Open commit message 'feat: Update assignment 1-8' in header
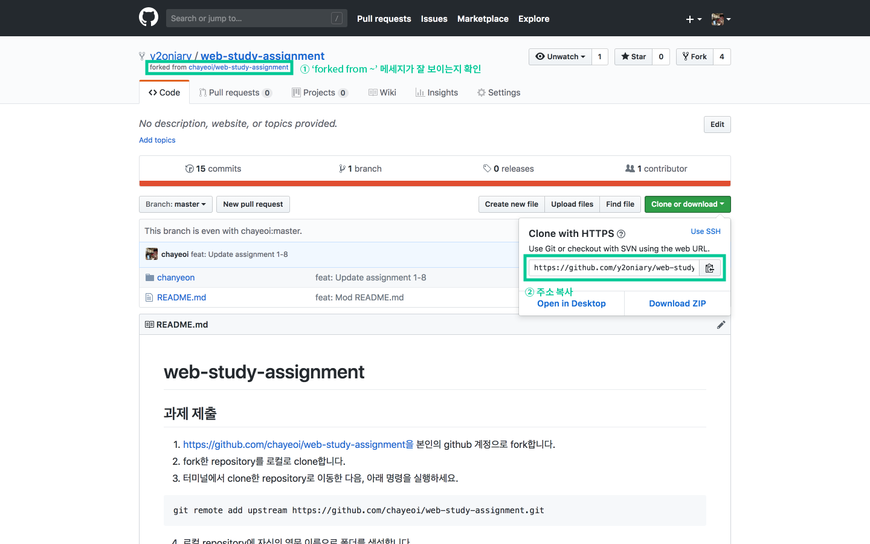The image size is (870, 544). [239, 254]
